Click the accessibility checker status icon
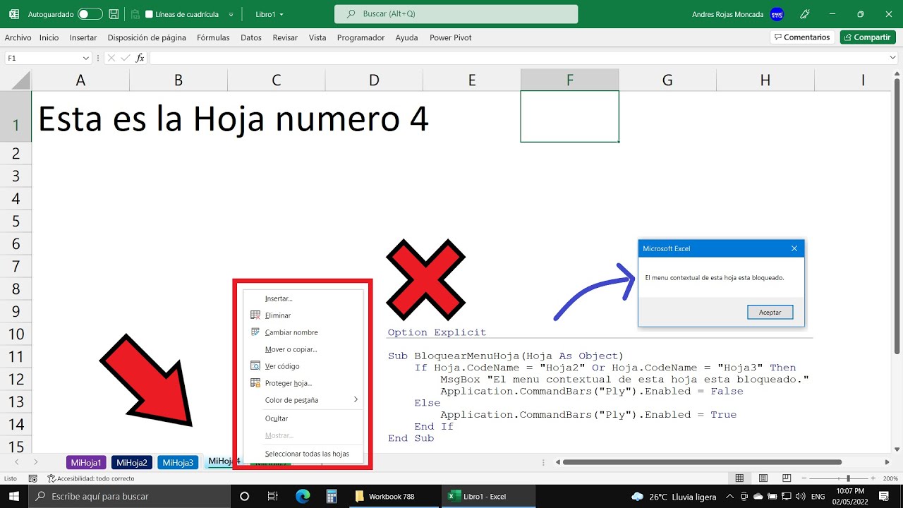 [x=51, y=478]
